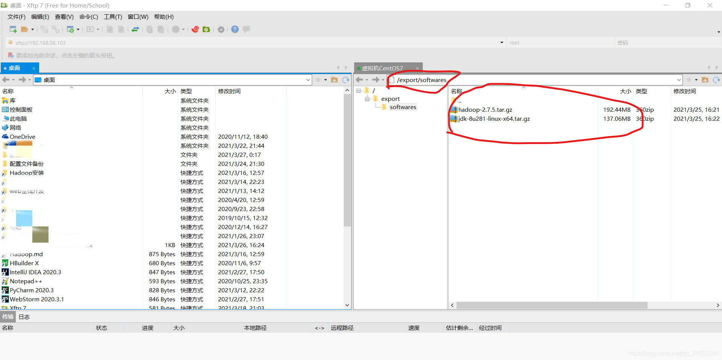
Task: Click the Copy toolbar icon
Action: pyautogui.click(x=149, y=29)
